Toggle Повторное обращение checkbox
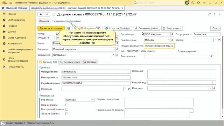The width and height of the screenshot is (224, 126). coord(67,109)
